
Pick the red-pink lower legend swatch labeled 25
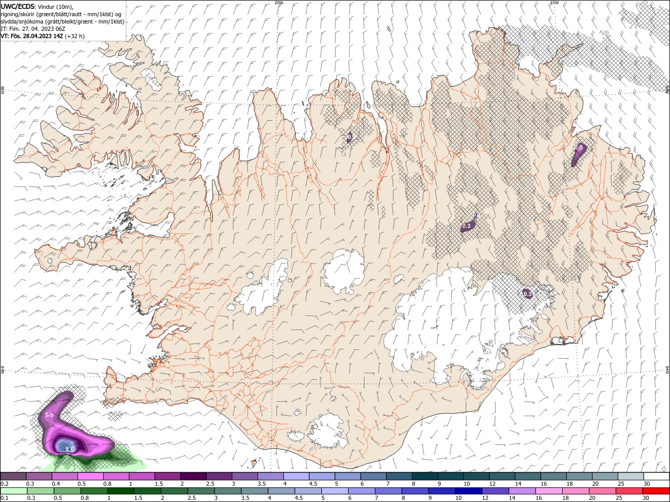click(629, 491)
